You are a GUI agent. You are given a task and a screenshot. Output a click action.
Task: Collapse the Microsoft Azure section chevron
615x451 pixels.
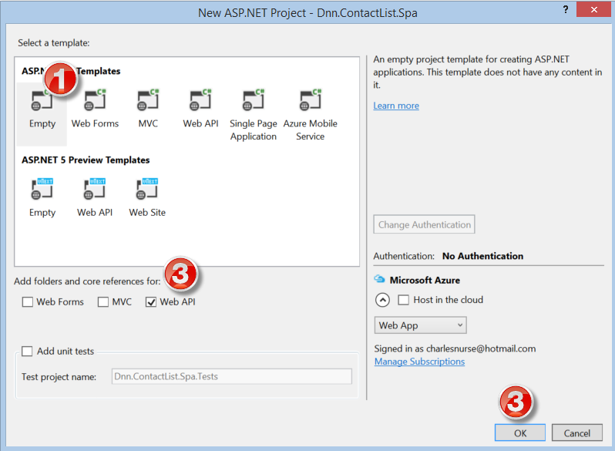382,300
